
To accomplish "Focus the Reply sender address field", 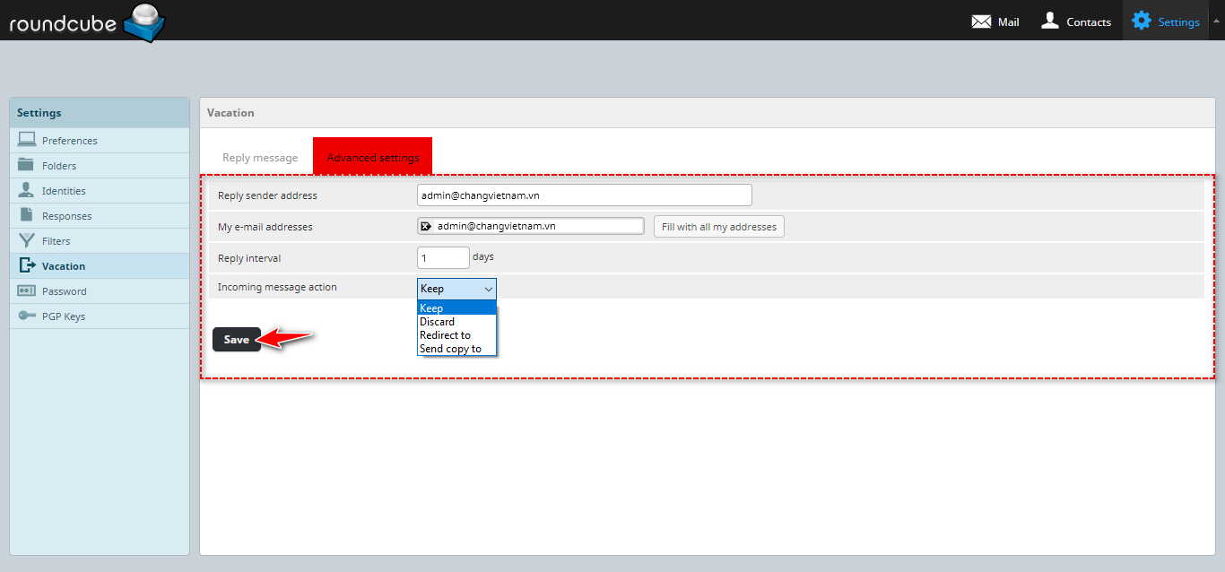I will point(584,195).
